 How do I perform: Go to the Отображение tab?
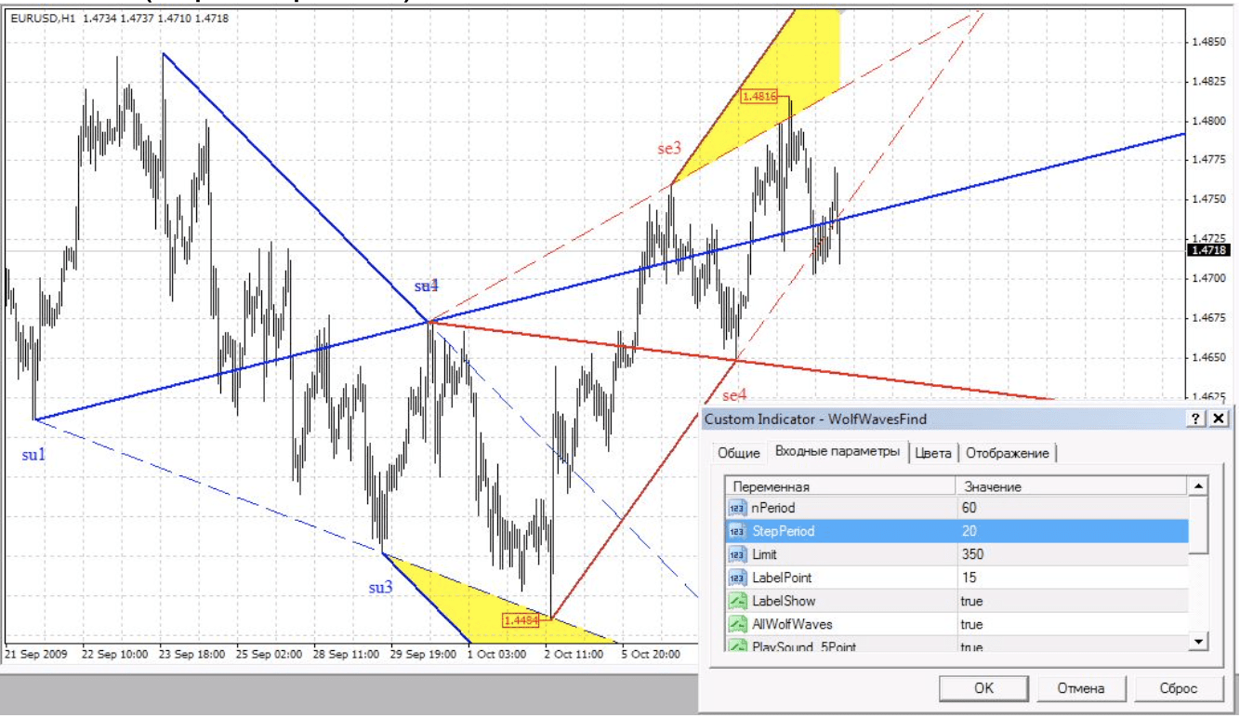1007,453
